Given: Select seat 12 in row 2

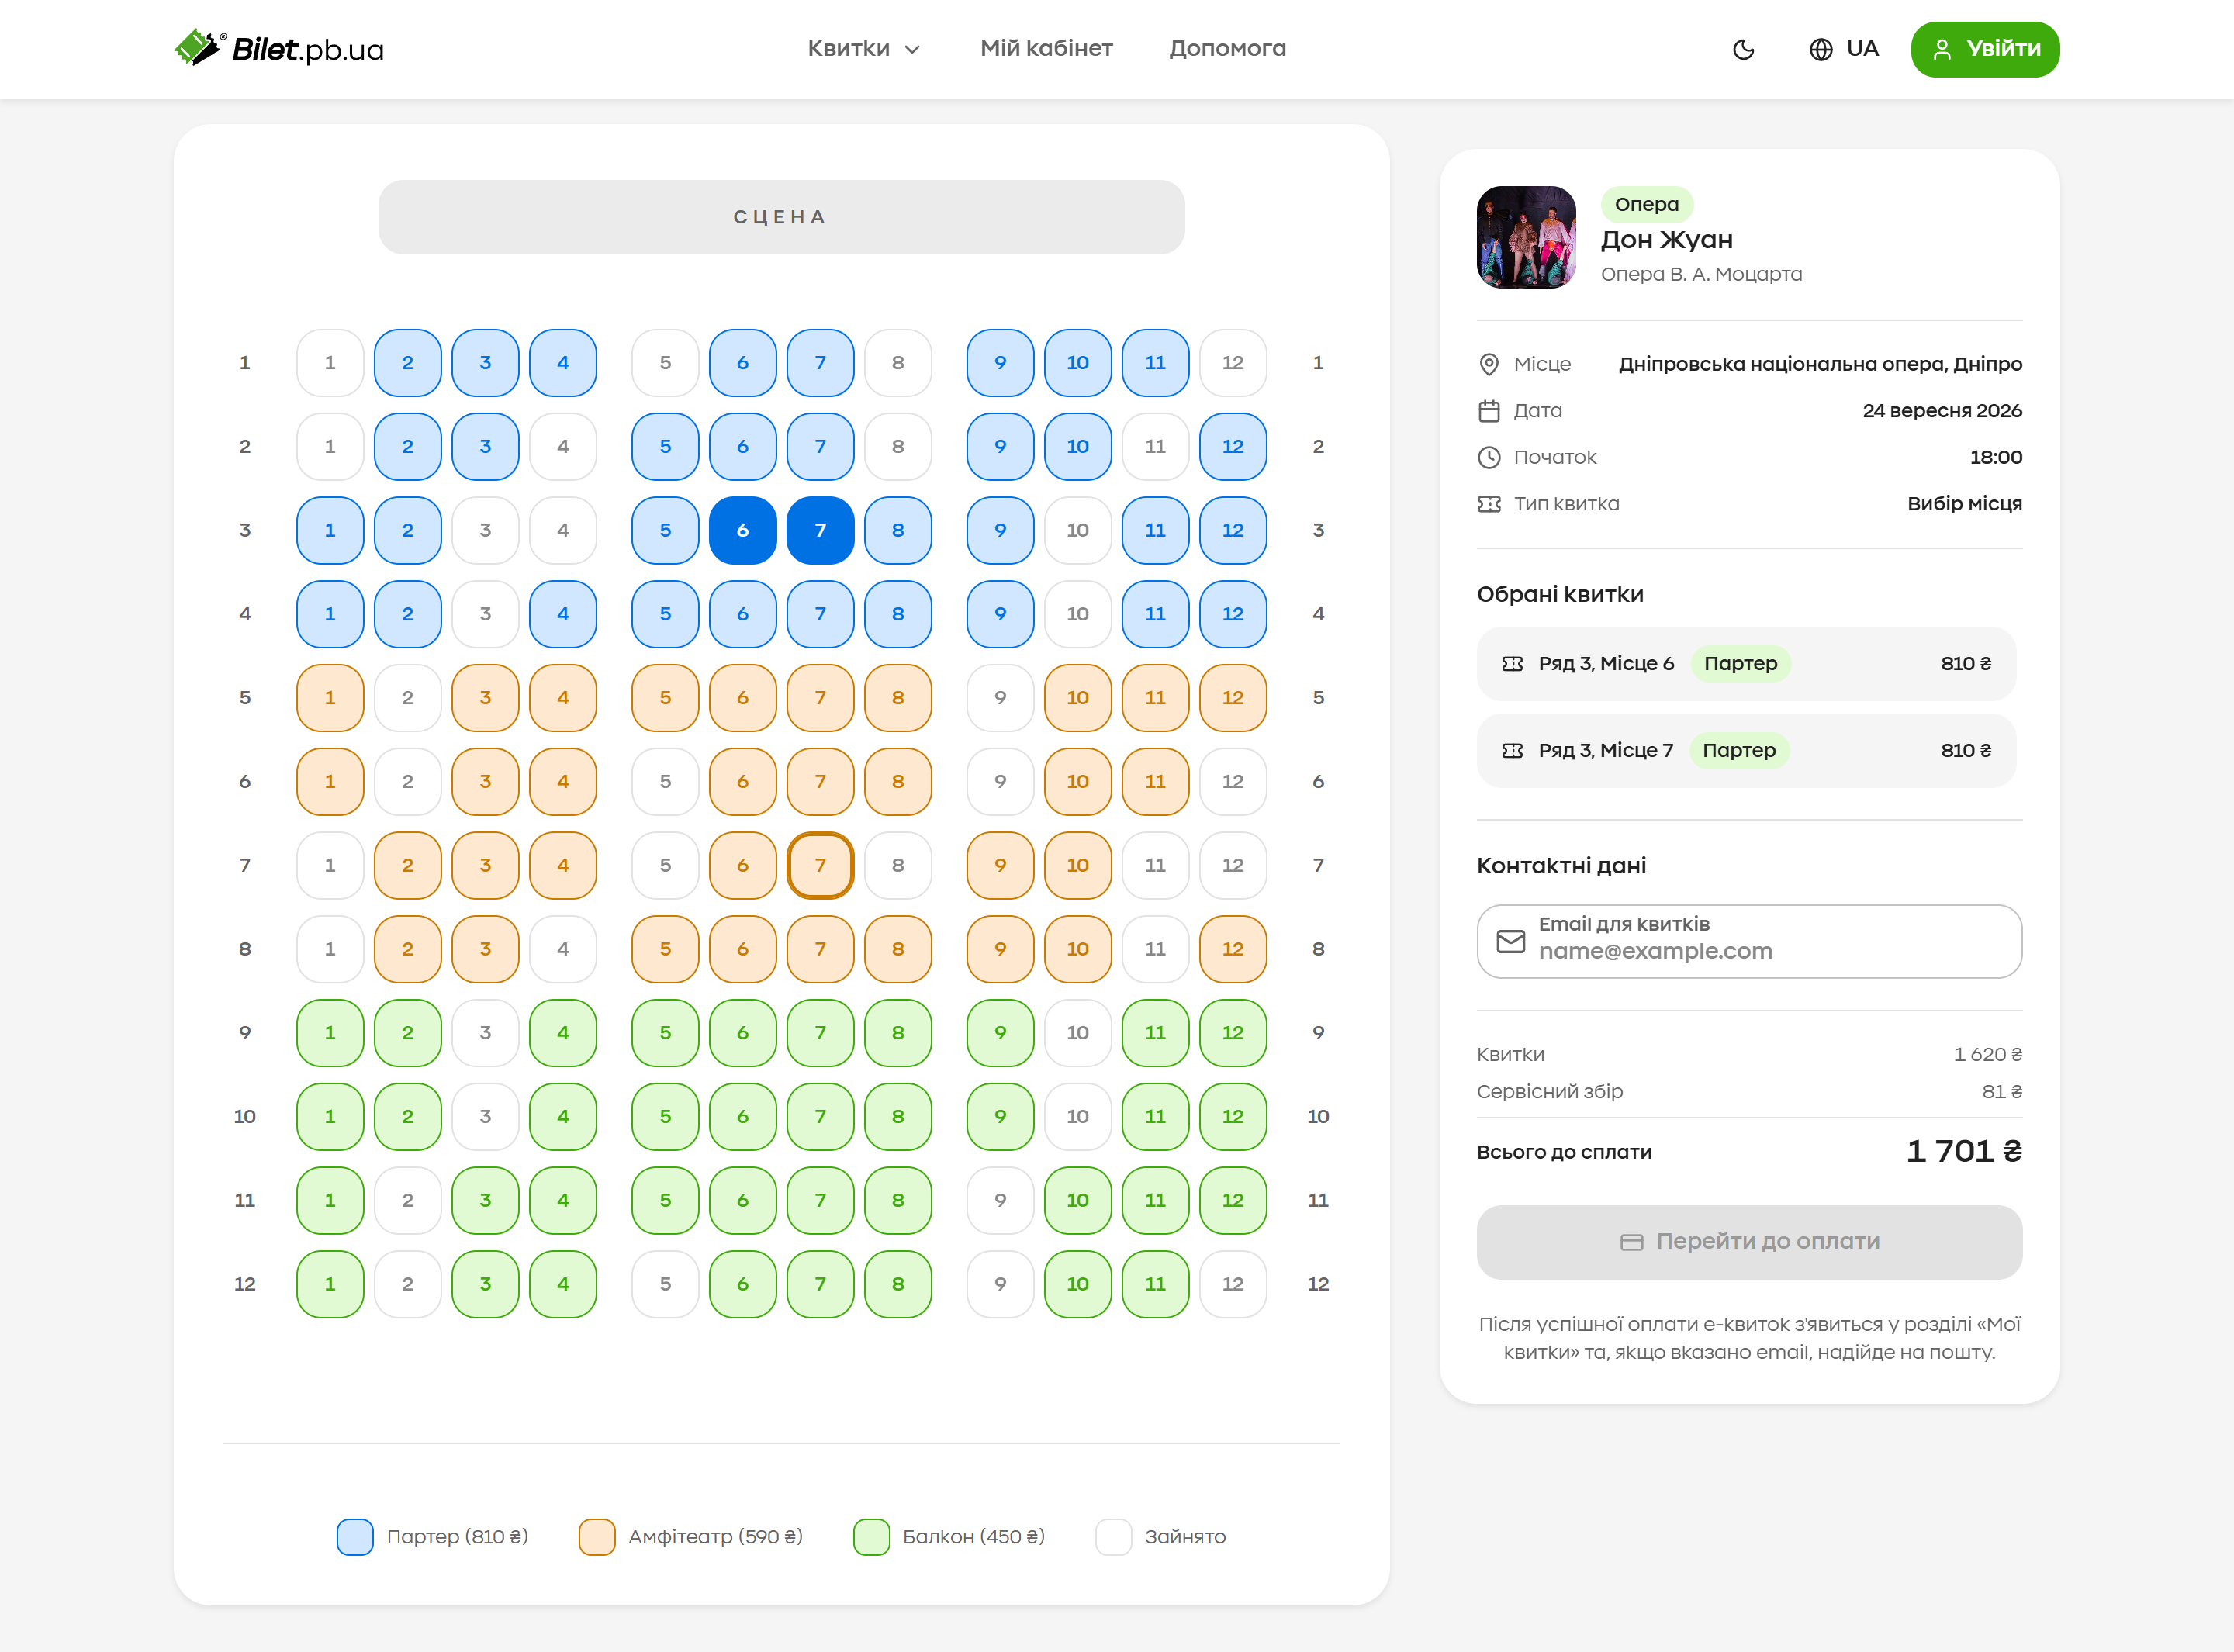Looking at the screenshot, I should 1233,447.
